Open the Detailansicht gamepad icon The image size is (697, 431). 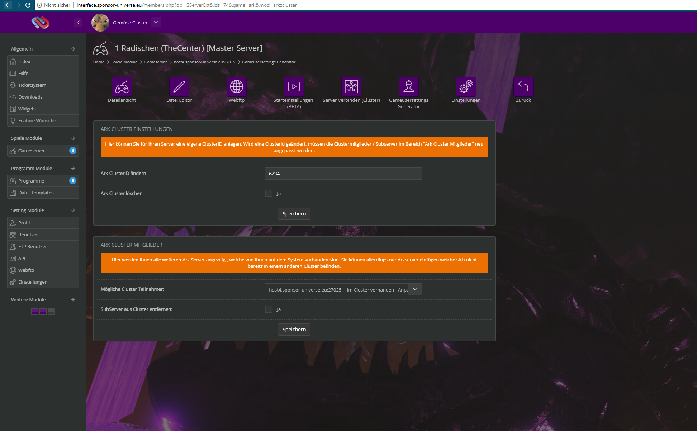[x=122, y=87]
